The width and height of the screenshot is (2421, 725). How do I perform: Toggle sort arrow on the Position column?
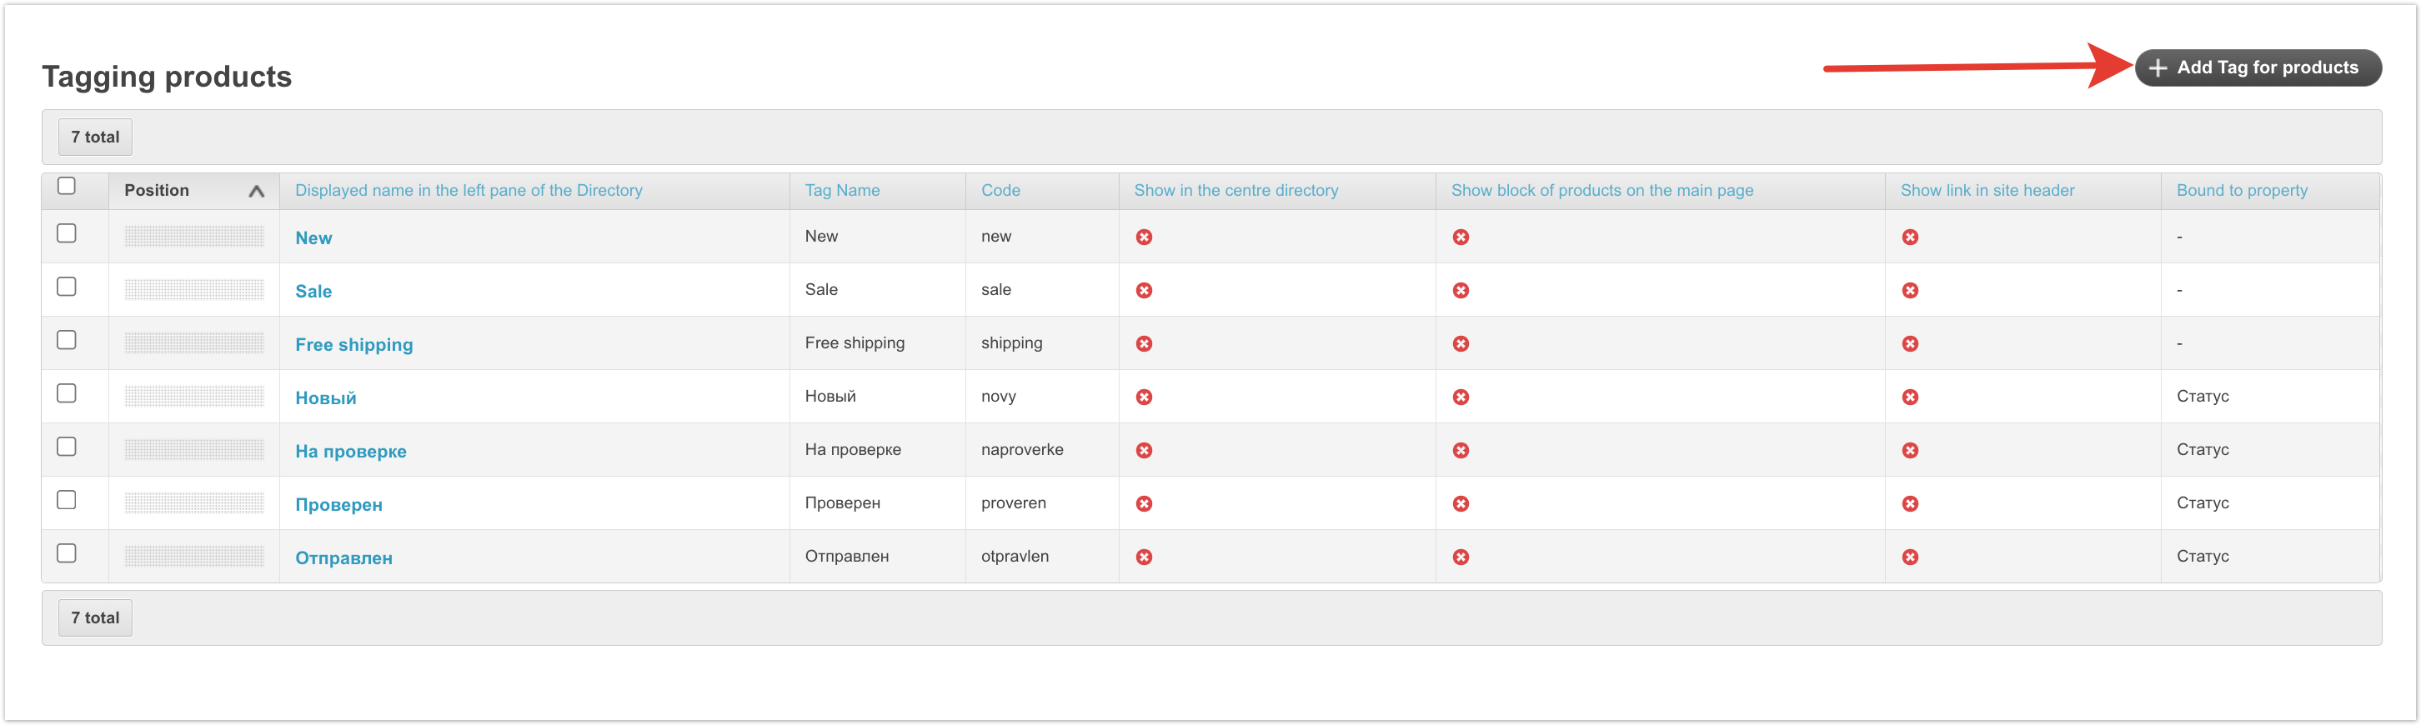[256, 192]
